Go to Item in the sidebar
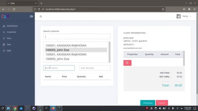 tap(9, 38)
